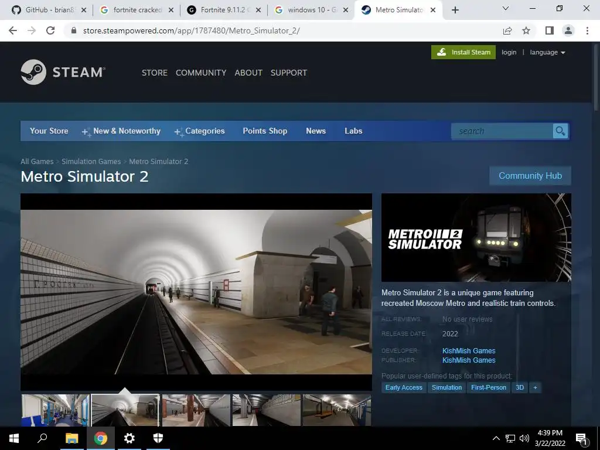Open Windows Security shield in taskbar
This screenshot has width=600, height=450.
click(158, 438)
